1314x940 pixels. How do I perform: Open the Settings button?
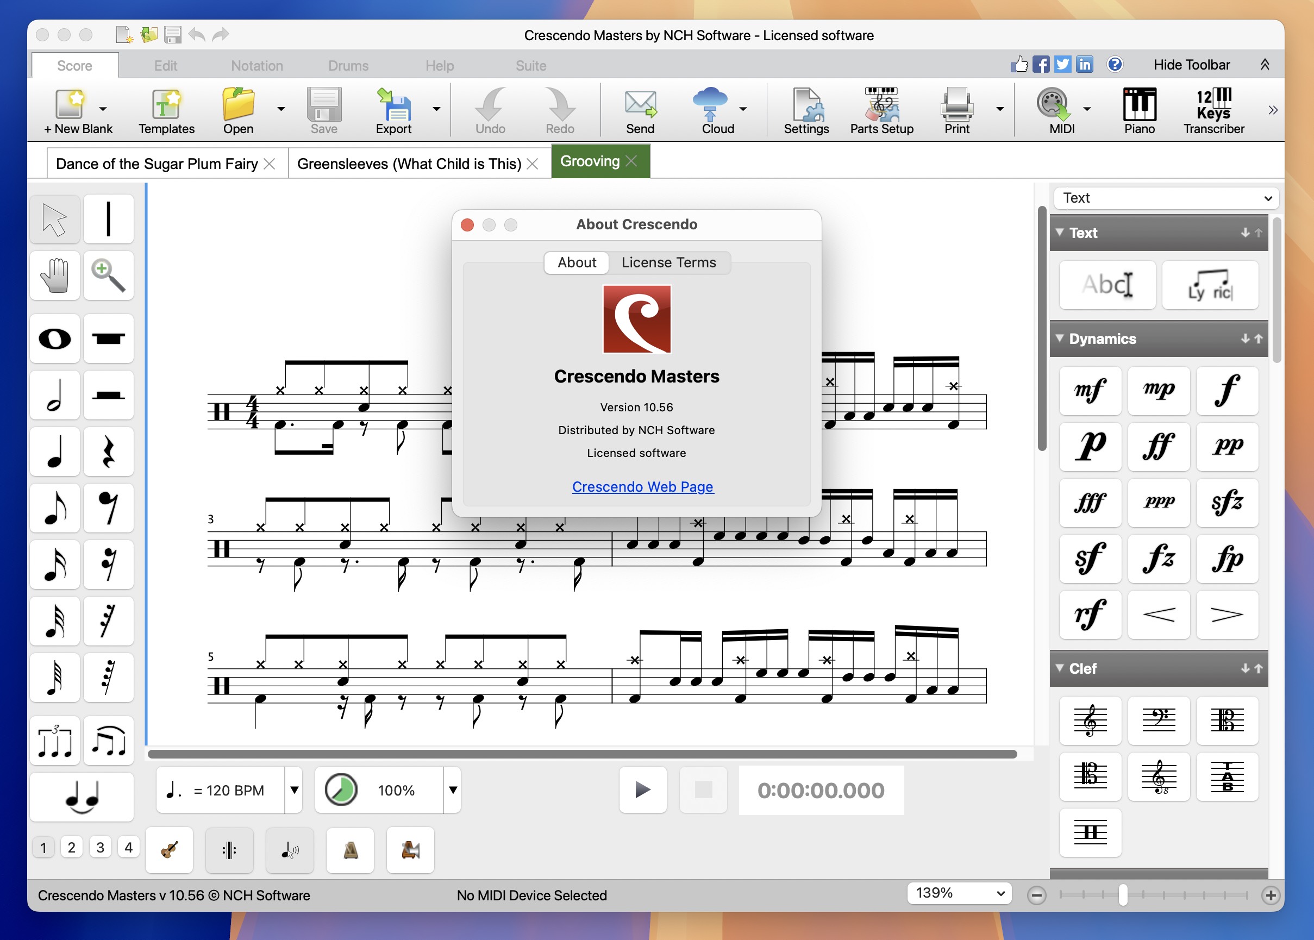806,112
